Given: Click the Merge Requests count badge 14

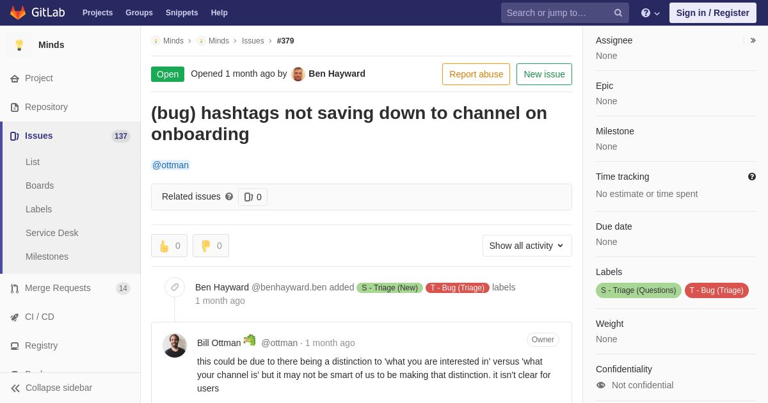Looking at the screenshot, I should 124,288.
